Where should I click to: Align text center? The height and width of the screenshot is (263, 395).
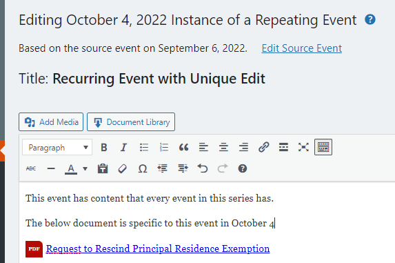223,147
